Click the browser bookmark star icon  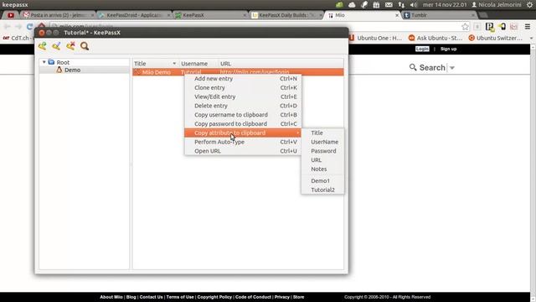tap(465, 26)
